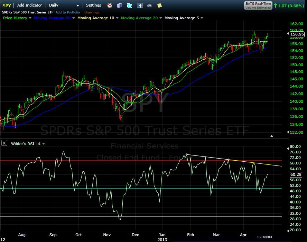
Task: Open the database stack icon
Action: pyautogui.click(x=119, y=6)
